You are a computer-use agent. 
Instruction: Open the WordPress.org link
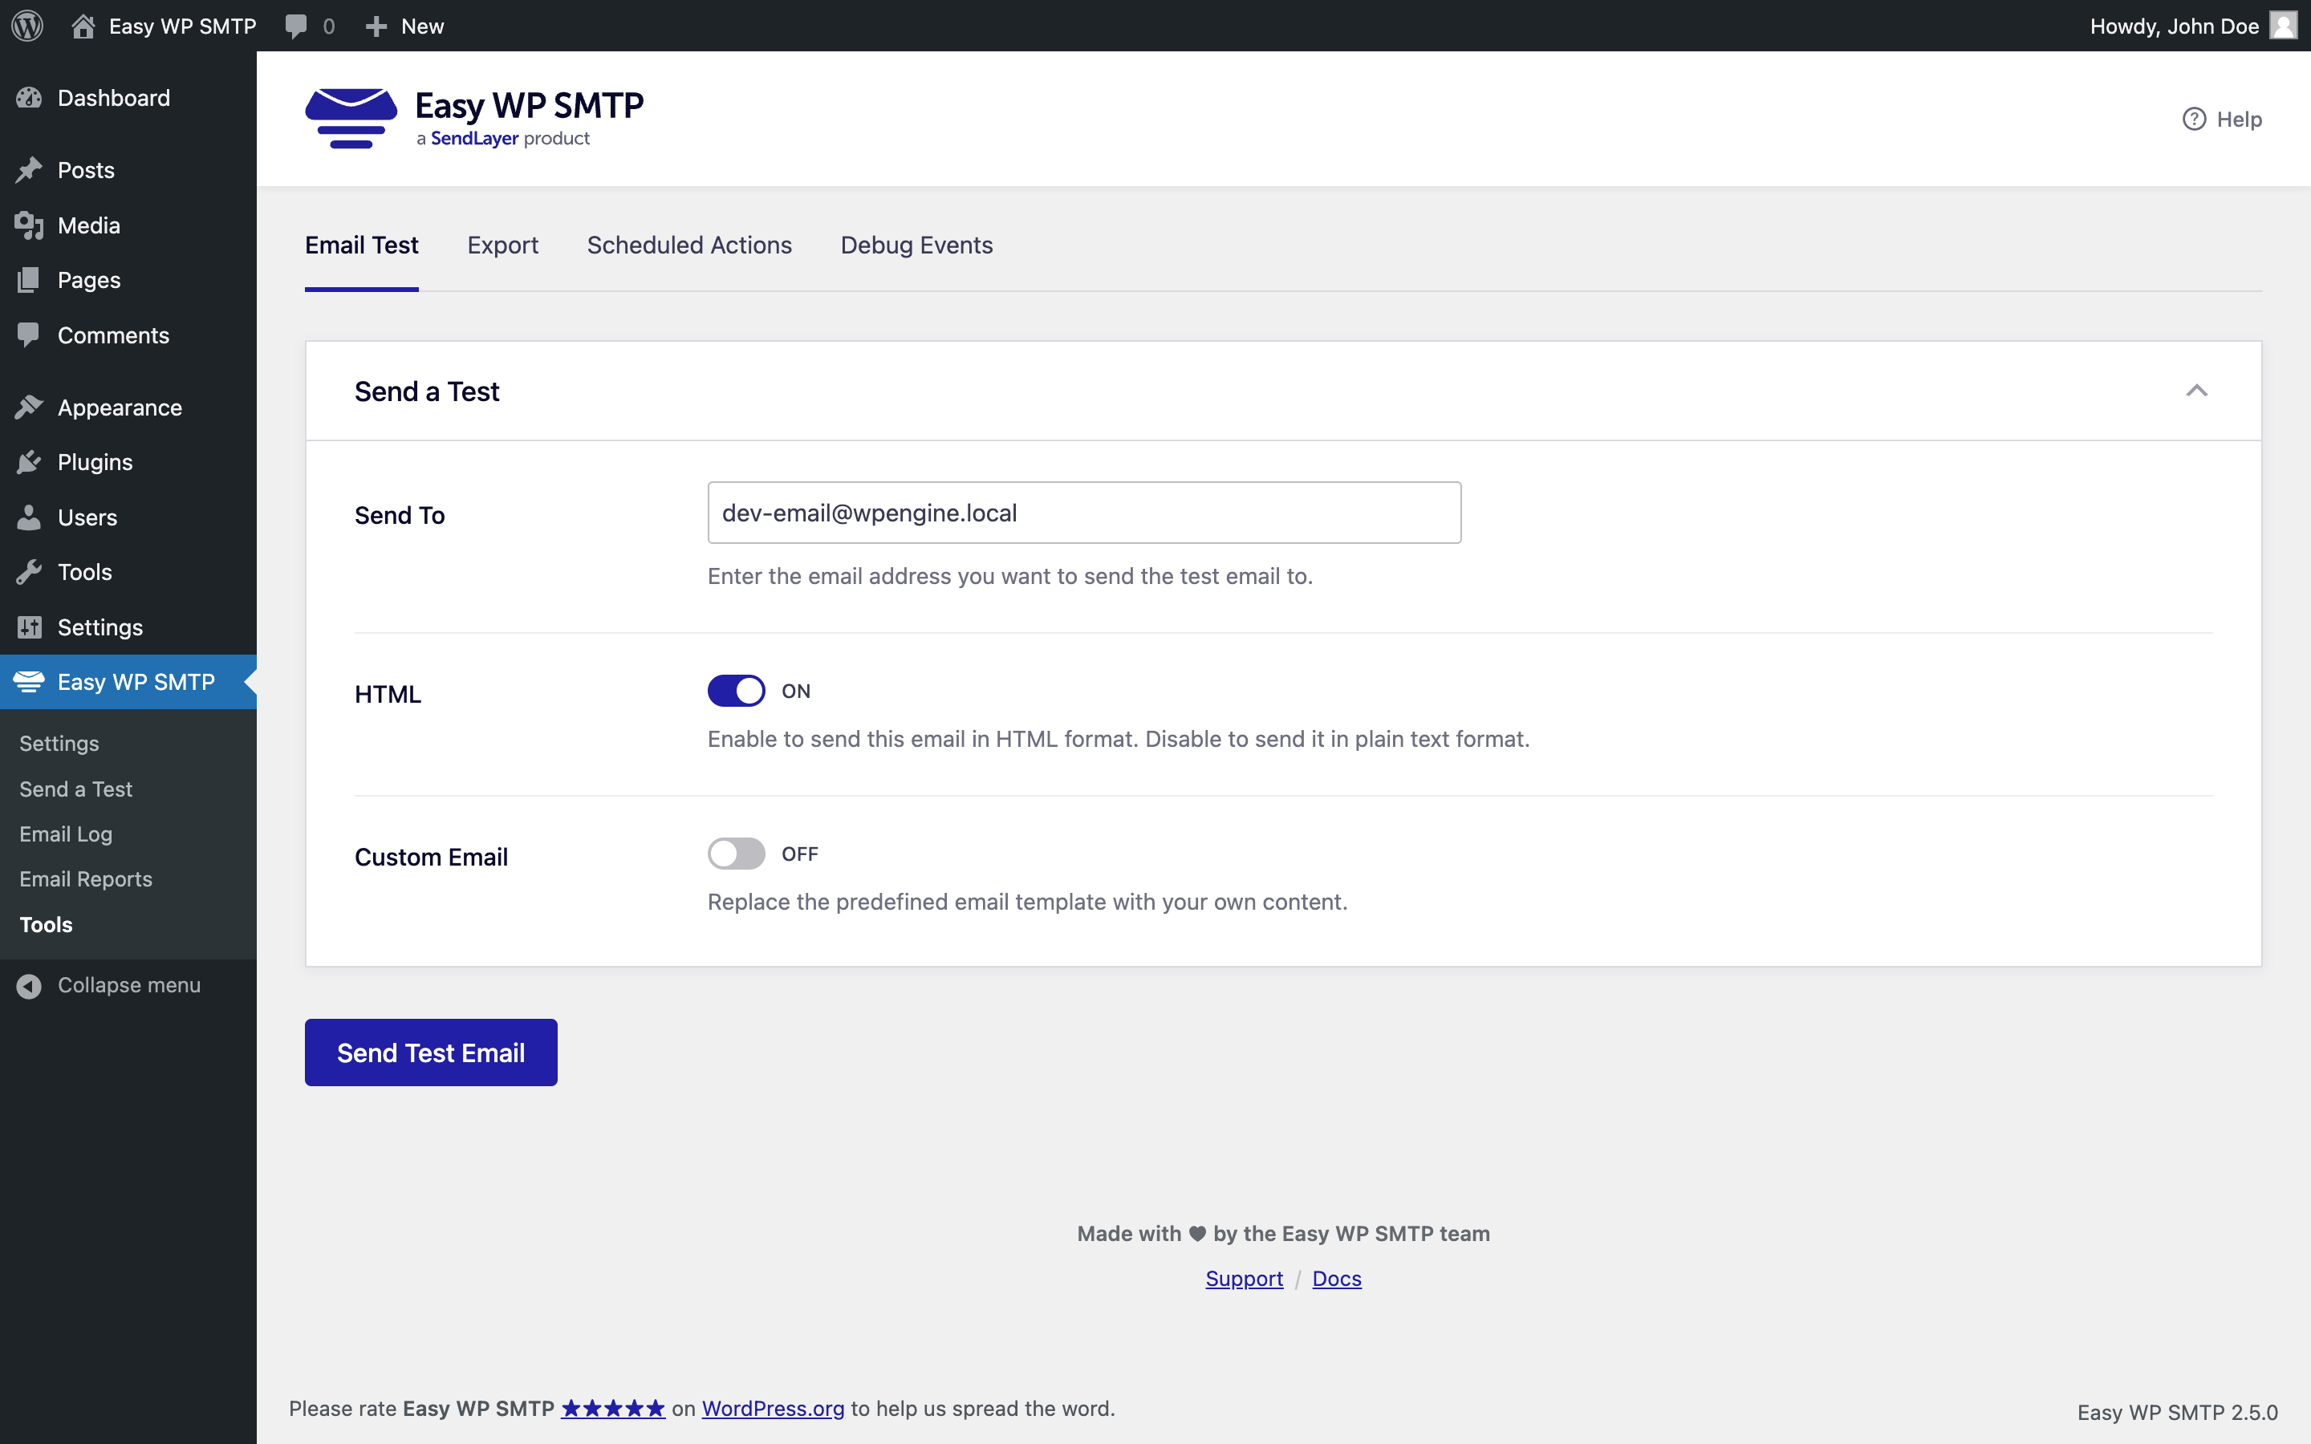click(x=774, y=1409)
